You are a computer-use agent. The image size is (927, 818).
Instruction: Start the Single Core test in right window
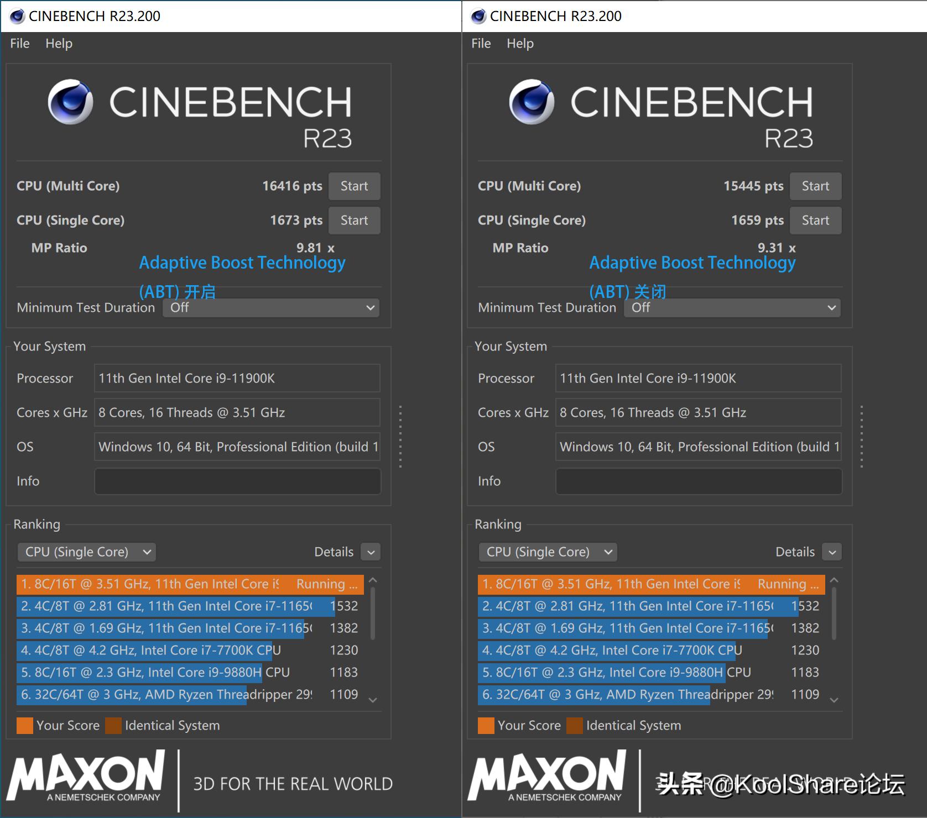tap(815, 221)
